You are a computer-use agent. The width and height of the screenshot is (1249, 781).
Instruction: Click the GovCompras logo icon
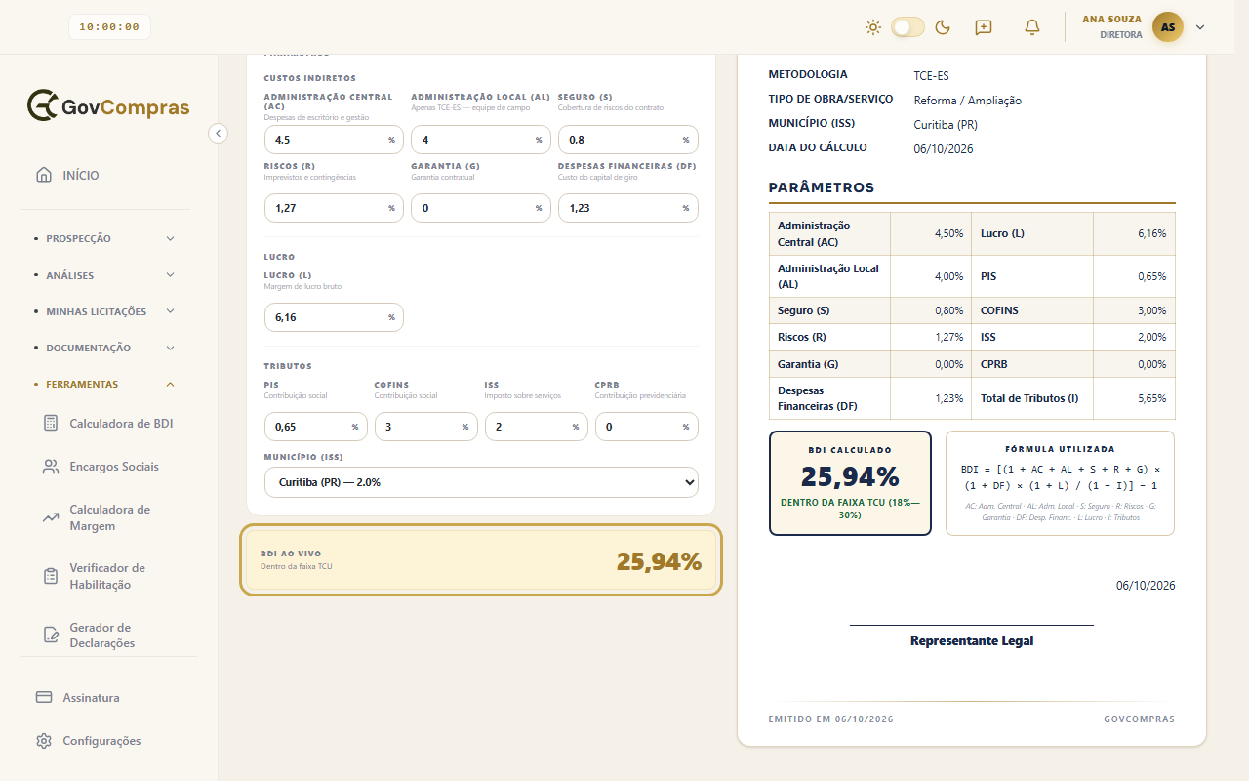[42, 105]
